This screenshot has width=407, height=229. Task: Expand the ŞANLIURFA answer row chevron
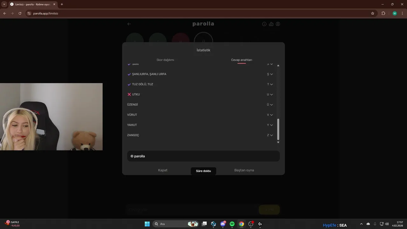(x=271, y=74)
